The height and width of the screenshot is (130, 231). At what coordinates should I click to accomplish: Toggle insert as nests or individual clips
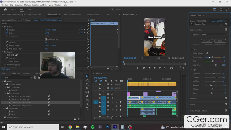[96, 81]
